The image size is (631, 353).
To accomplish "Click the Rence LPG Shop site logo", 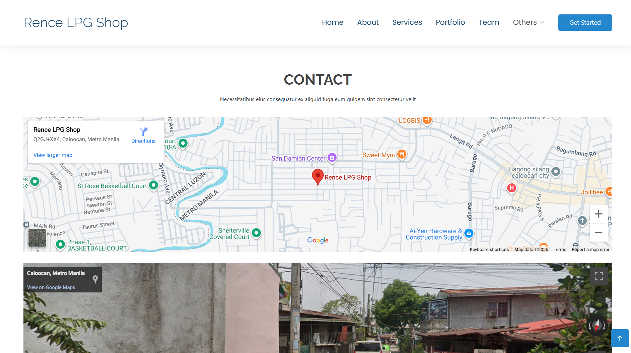I will point(76,22).
